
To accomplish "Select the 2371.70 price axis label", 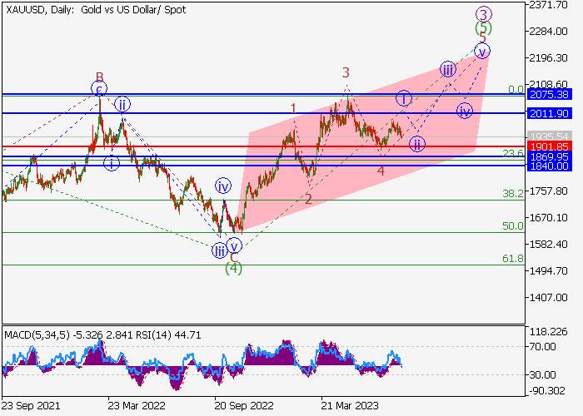I will pos(549,5).
